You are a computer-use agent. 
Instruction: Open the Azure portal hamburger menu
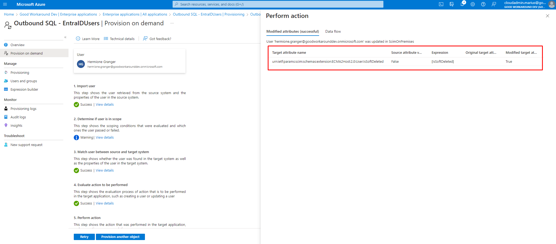pos(5,4)
